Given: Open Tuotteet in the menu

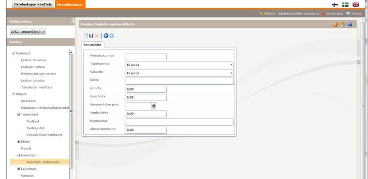Looking at the screenshot, I should 33,121.
